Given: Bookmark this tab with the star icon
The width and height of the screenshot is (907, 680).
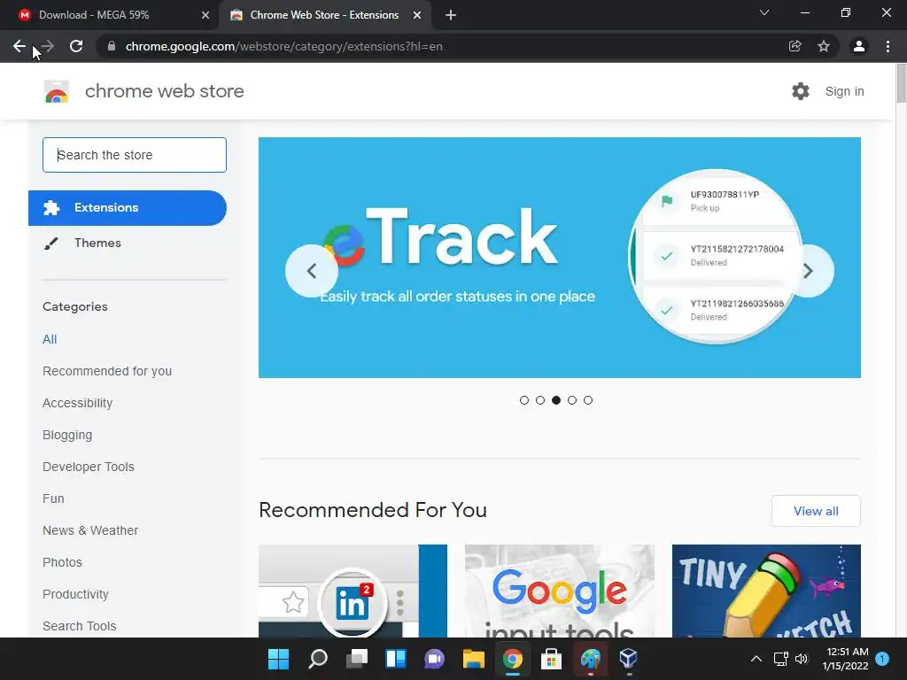Looking at the screenshot, I should (823, 46).
